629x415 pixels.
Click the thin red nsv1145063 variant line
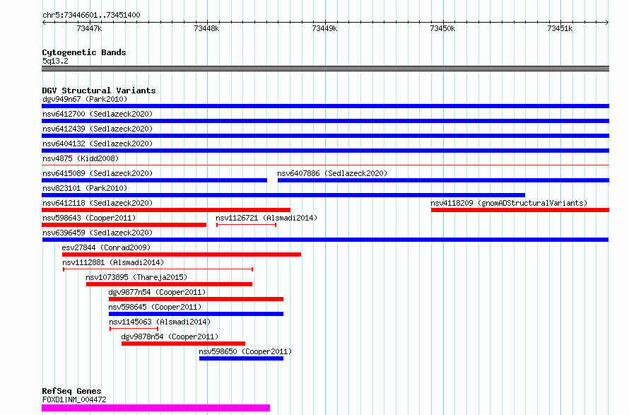tap(134, 329)
